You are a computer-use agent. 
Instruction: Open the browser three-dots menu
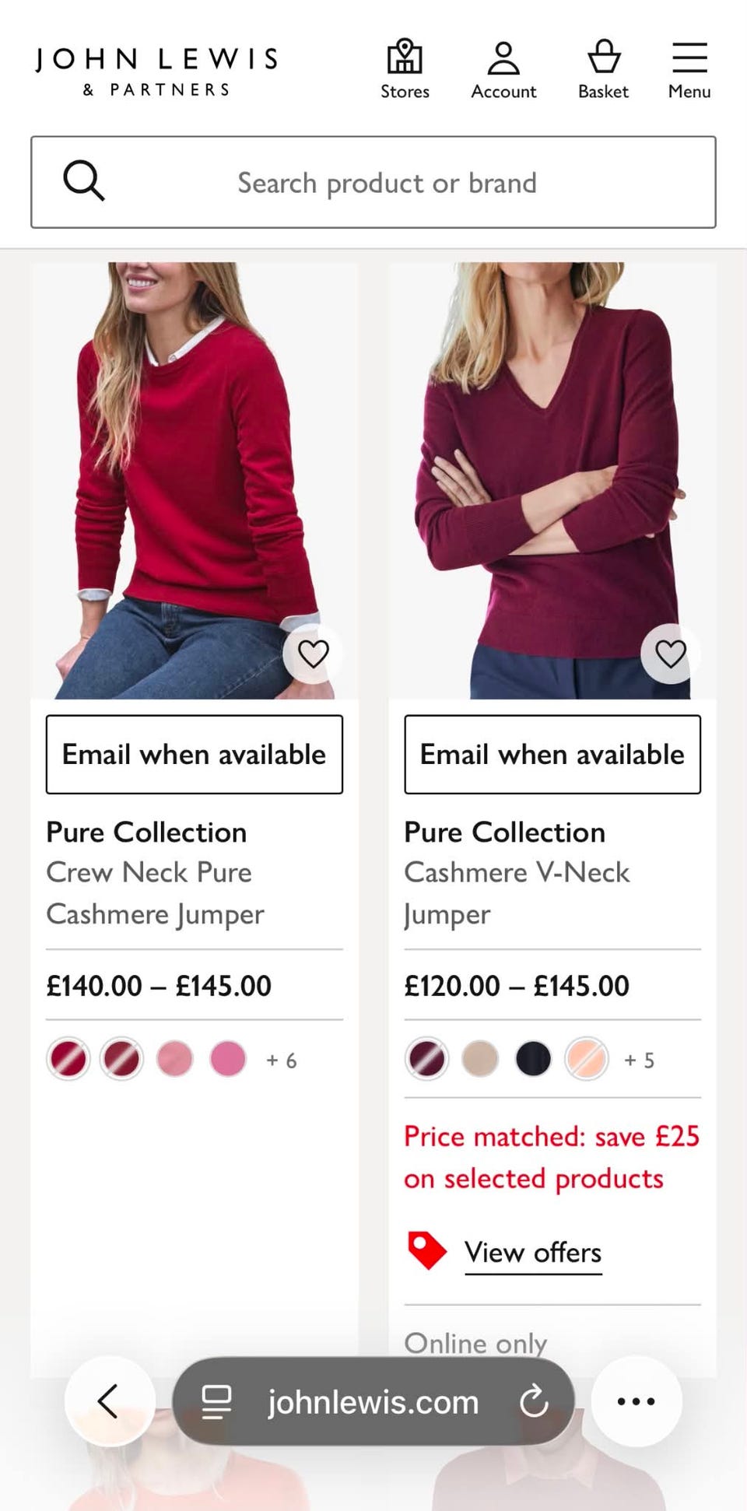point(637,1401)
